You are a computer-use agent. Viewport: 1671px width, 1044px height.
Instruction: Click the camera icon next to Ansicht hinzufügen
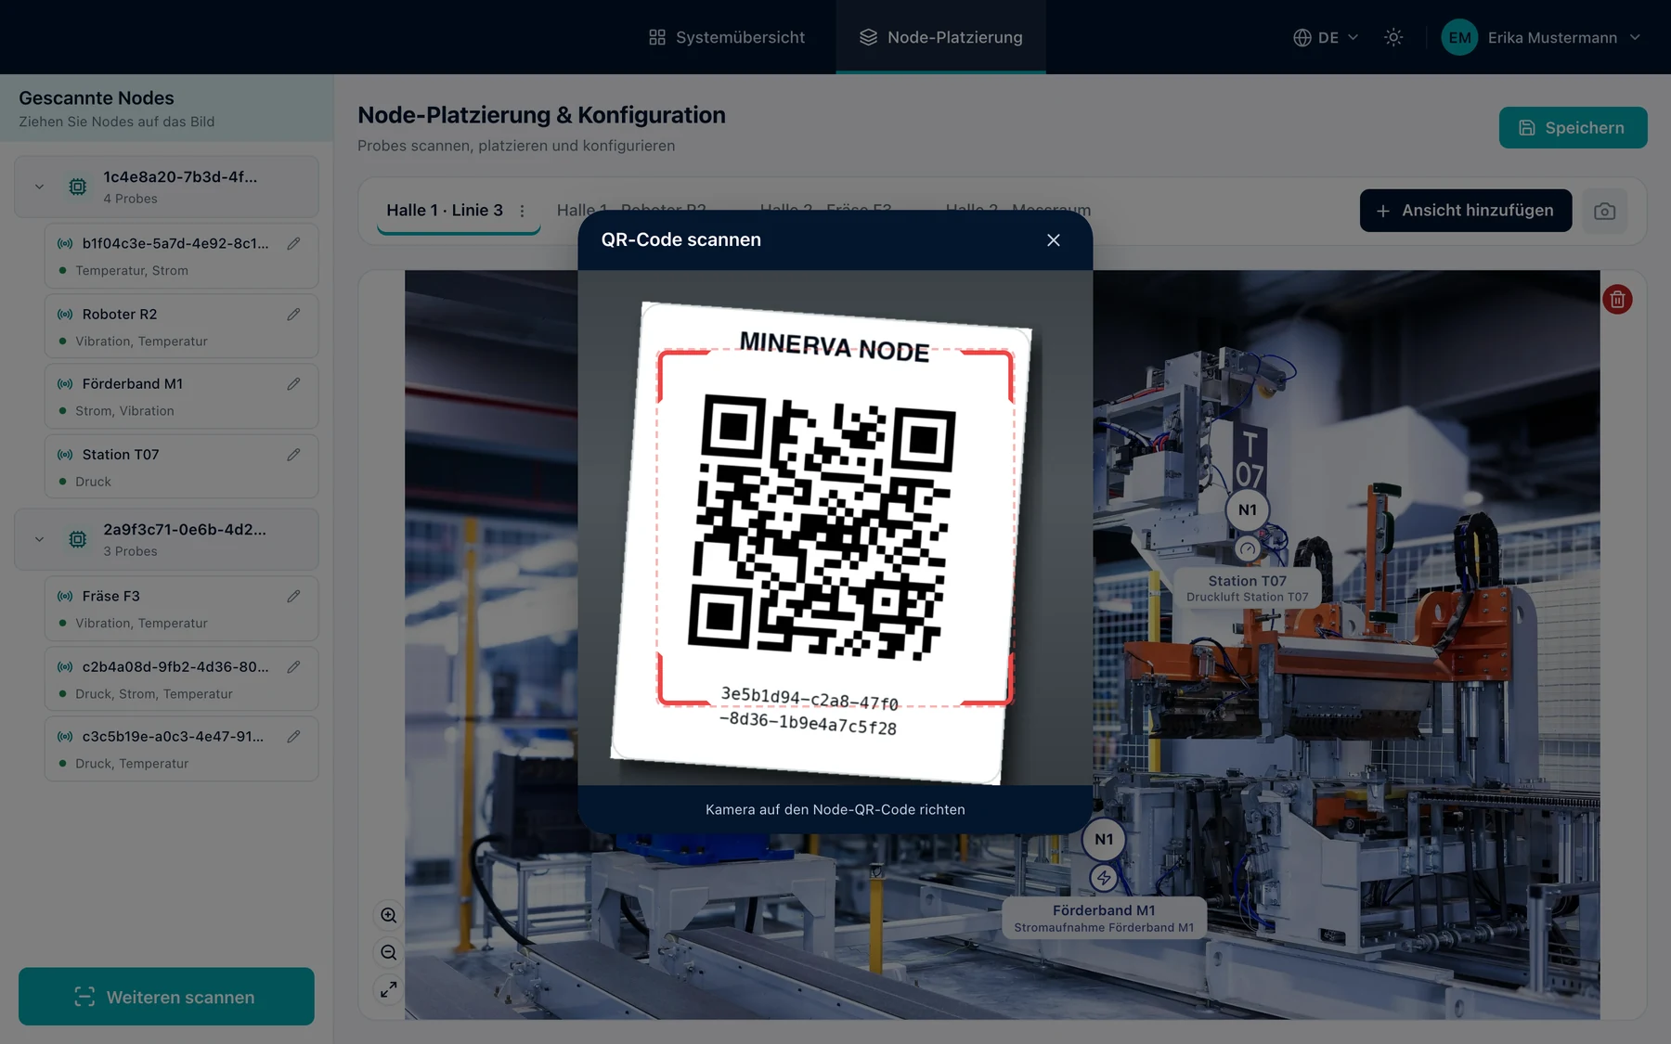[1604, 212]
